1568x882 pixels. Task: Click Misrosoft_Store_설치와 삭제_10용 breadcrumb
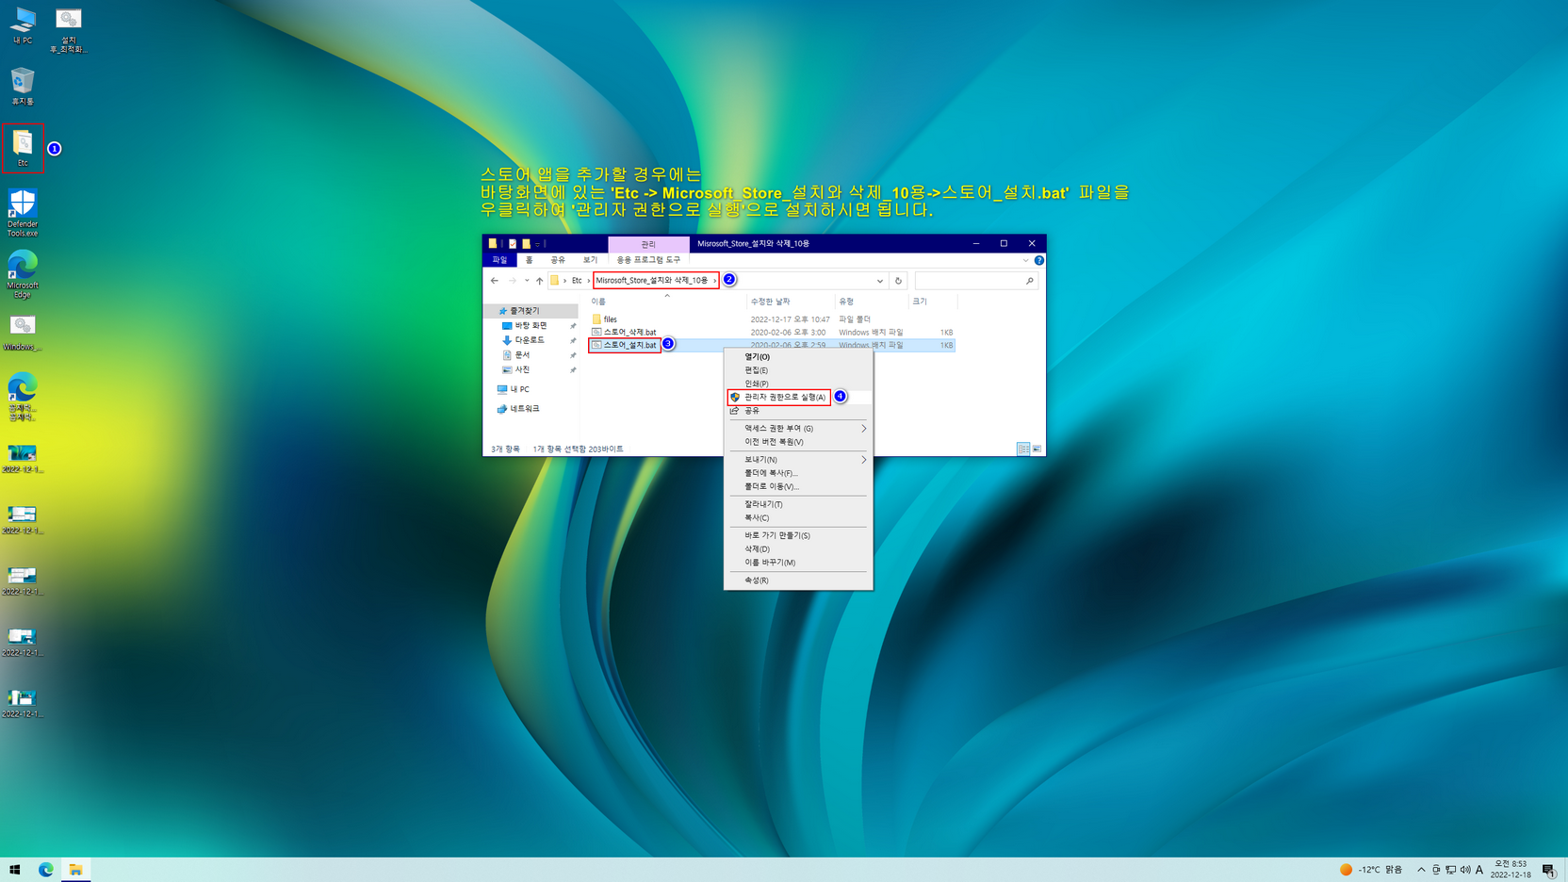click(652, 281)
